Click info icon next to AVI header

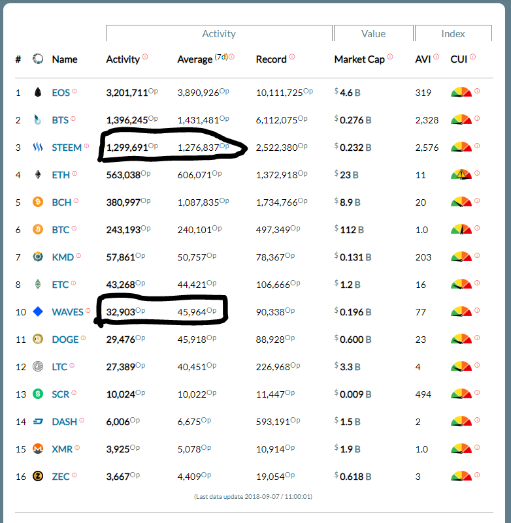pos(436,57)
